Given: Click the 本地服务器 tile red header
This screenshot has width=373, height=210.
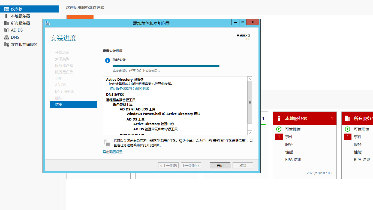Looking at the screenshot, I should [x=305, y=119].
